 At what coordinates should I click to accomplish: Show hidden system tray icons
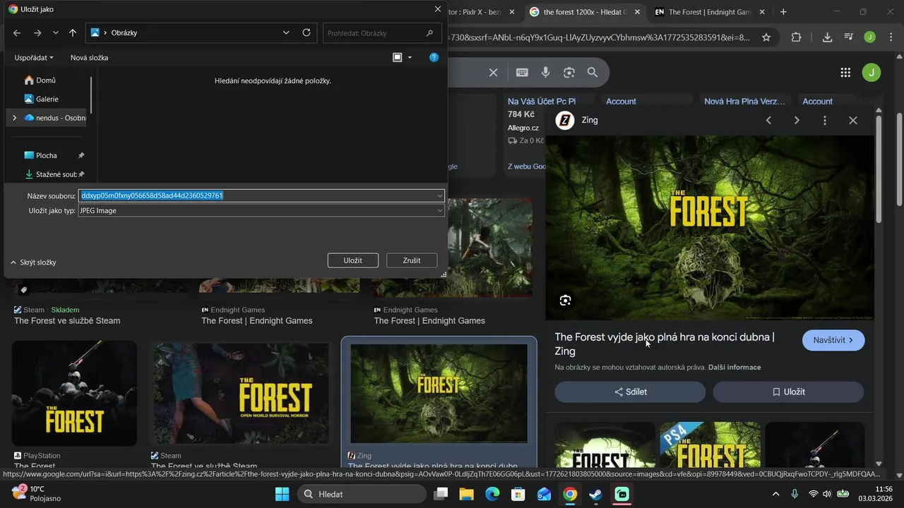[x=776, y=494]
